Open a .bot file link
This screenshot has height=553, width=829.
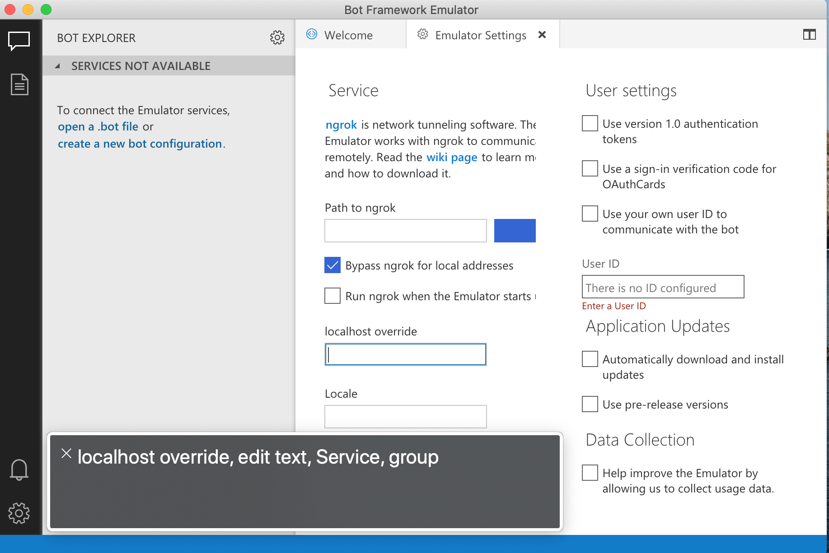point(98,126)
